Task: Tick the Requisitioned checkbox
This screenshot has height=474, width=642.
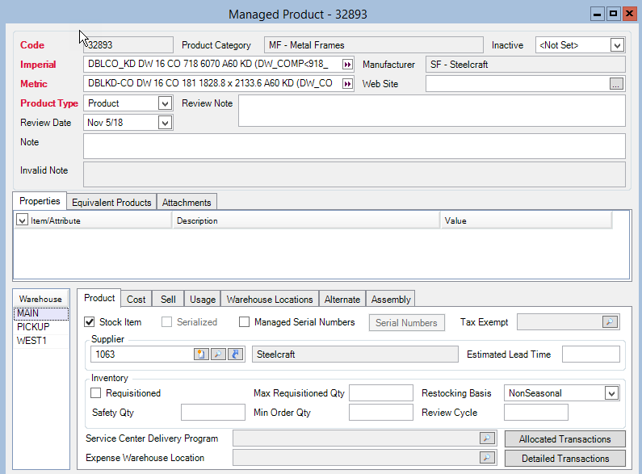Action: (96, 393)
